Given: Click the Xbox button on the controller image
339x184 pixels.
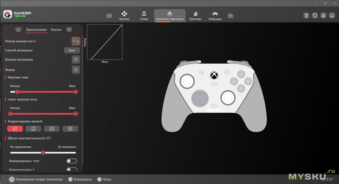Looking at the screenshot, I should [x=214, y=75].
